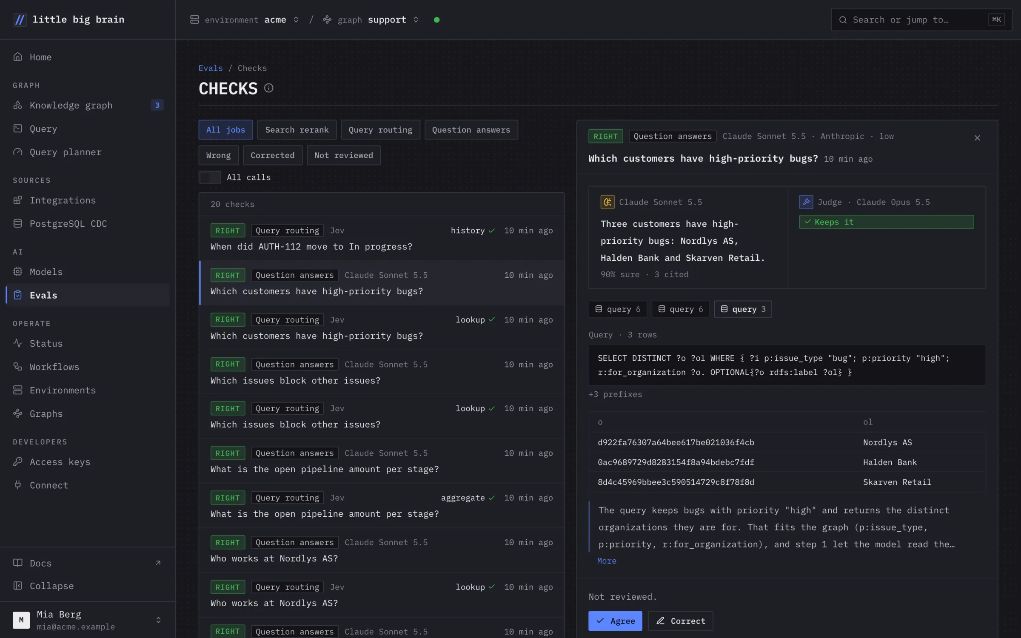This screenshot has width=1021, height=638.
Task: Open the Workflows page
Action: (87, 367)
